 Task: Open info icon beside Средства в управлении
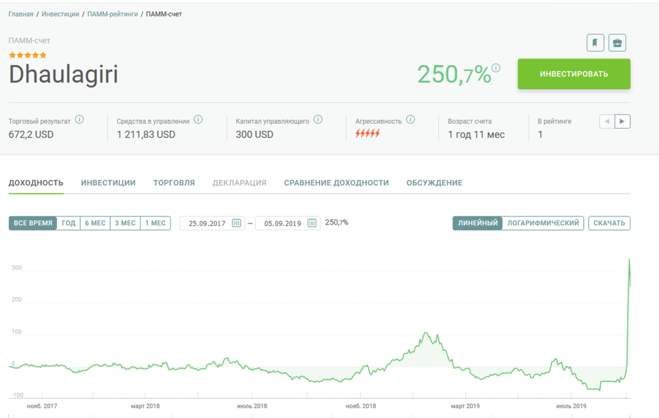pyautogui.click(x=198, y=120)
